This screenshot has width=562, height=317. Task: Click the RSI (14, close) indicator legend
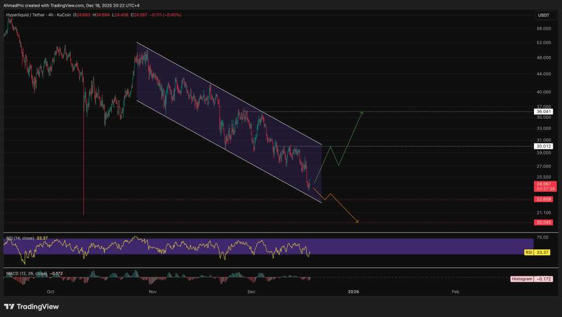click(x=20, y=238)
